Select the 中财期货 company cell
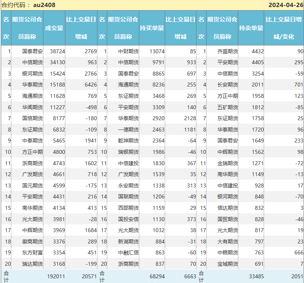The width and height of the screenshot is (304, 283). 128,51
